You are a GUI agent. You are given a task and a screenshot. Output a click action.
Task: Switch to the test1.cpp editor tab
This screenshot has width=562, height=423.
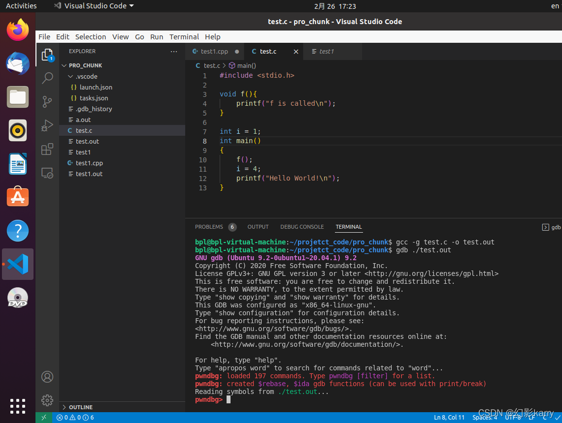click(214, 51)
